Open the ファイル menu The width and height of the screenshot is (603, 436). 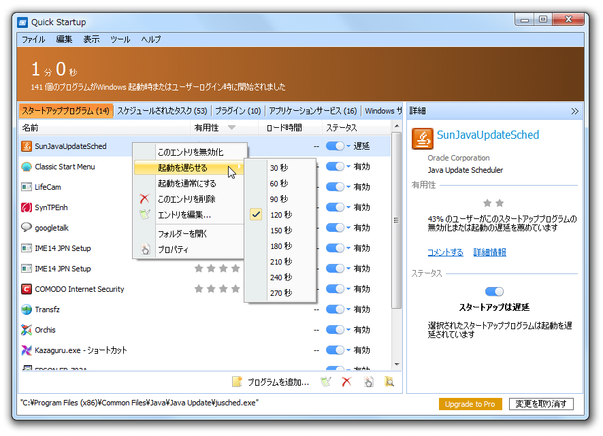coord(33,39)
